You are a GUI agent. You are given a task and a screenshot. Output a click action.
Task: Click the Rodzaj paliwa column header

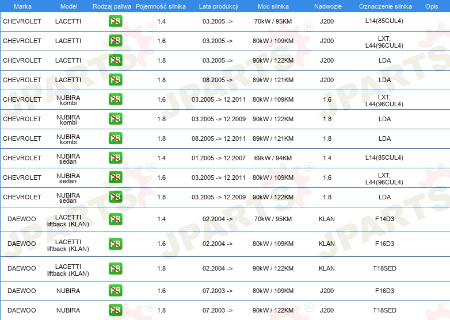[112, 6]
